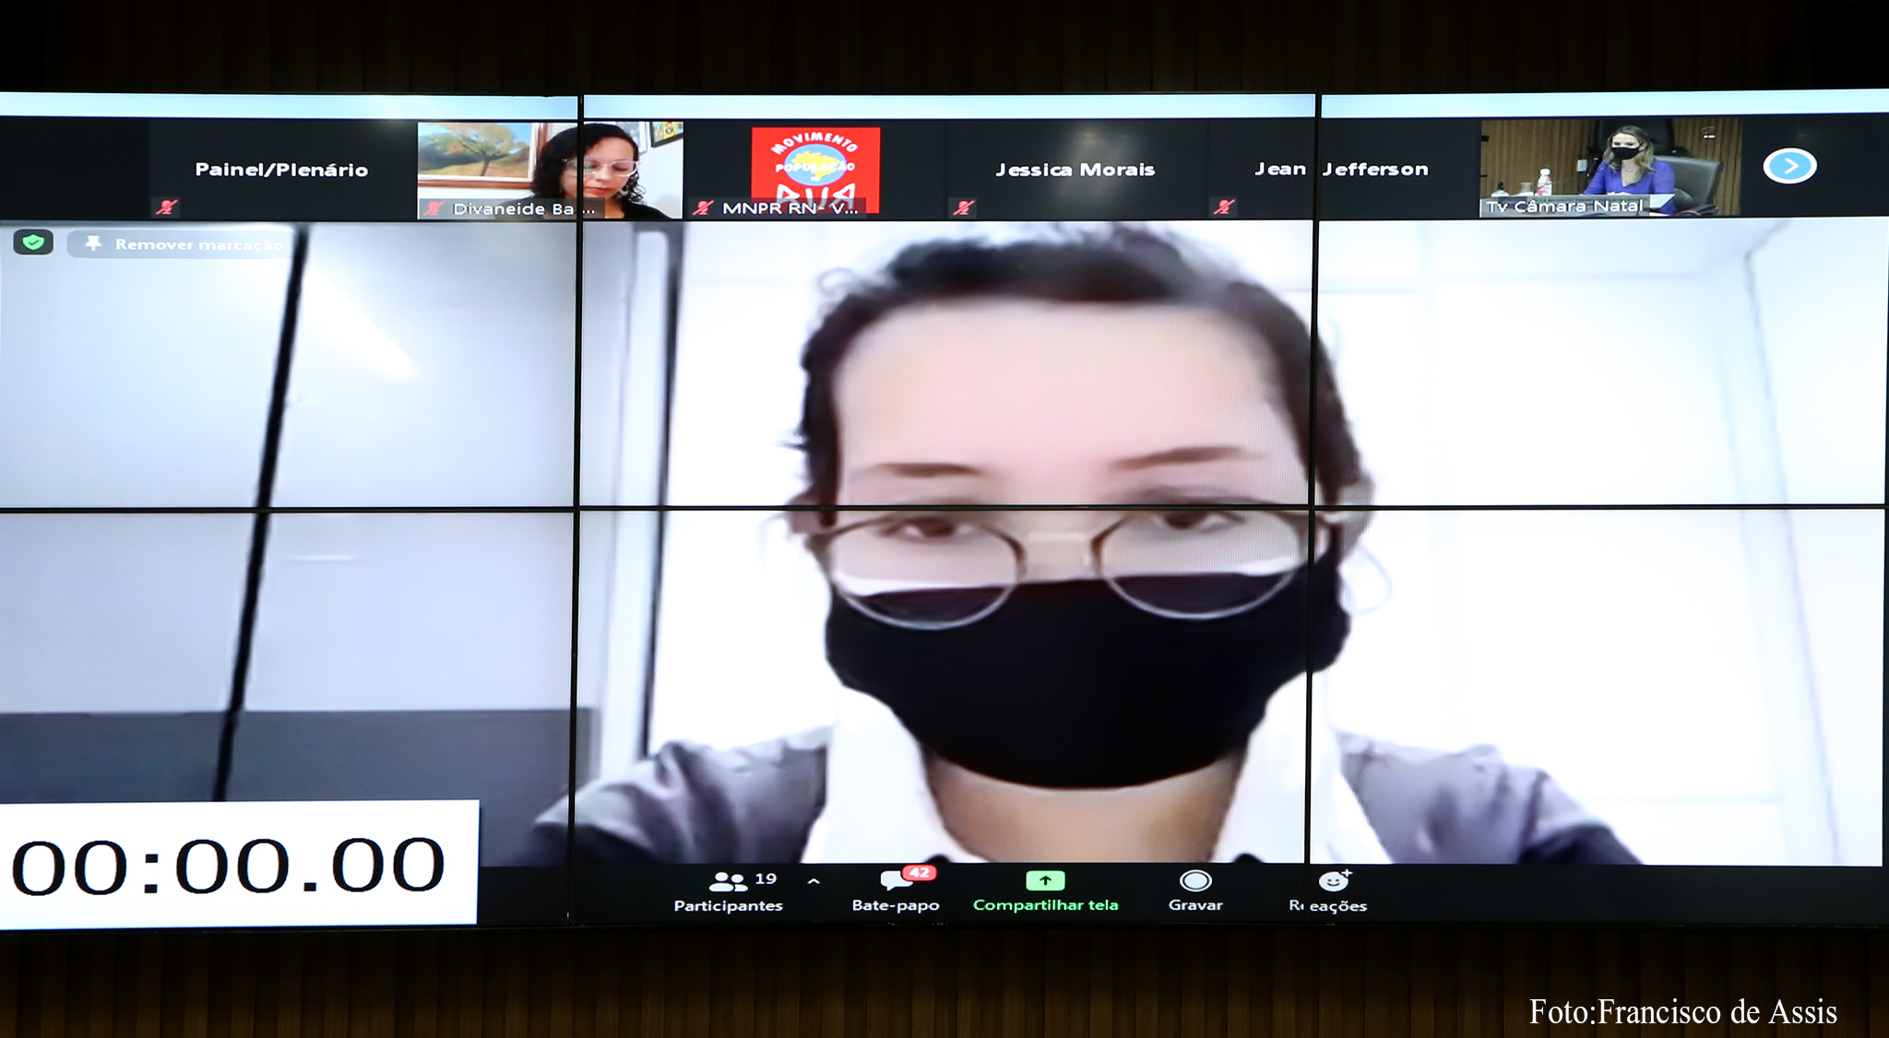Viewport: 1889px width, 1038px height.
Task: Open the Reações emoji icon
Action: point(1333,881)
